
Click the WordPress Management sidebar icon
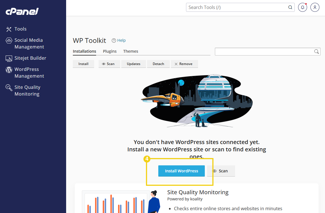(9, 69)
